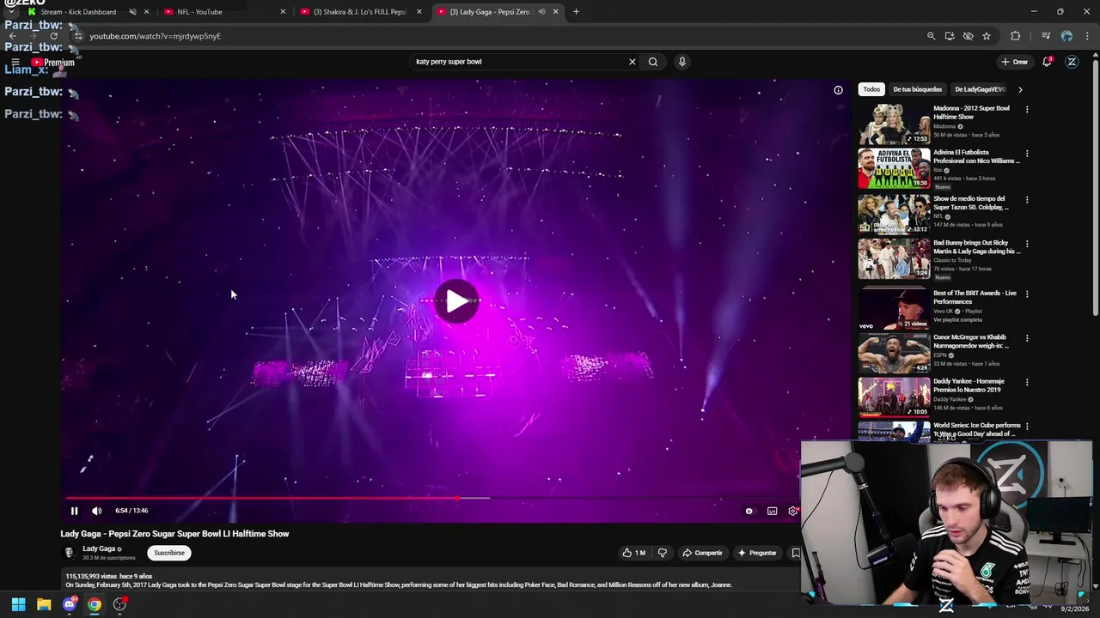Open the browser zoom magnifier icon
This screenshot has height=618, width=1100.
pyautogui.click(x=931, y=36)
